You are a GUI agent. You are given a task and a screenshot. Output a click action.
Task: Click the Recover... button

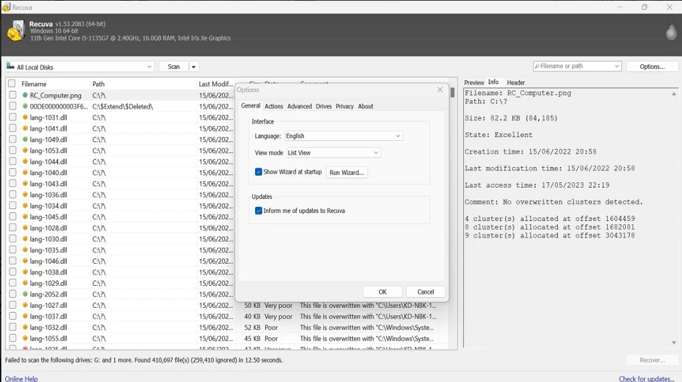(x=652, y=360)
